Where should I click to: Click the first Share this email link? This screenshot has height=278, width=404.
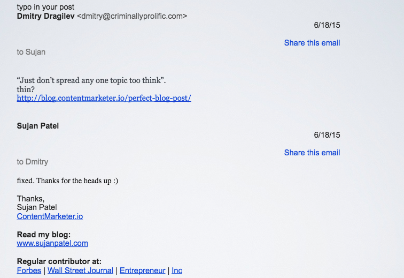click(312, 43)
